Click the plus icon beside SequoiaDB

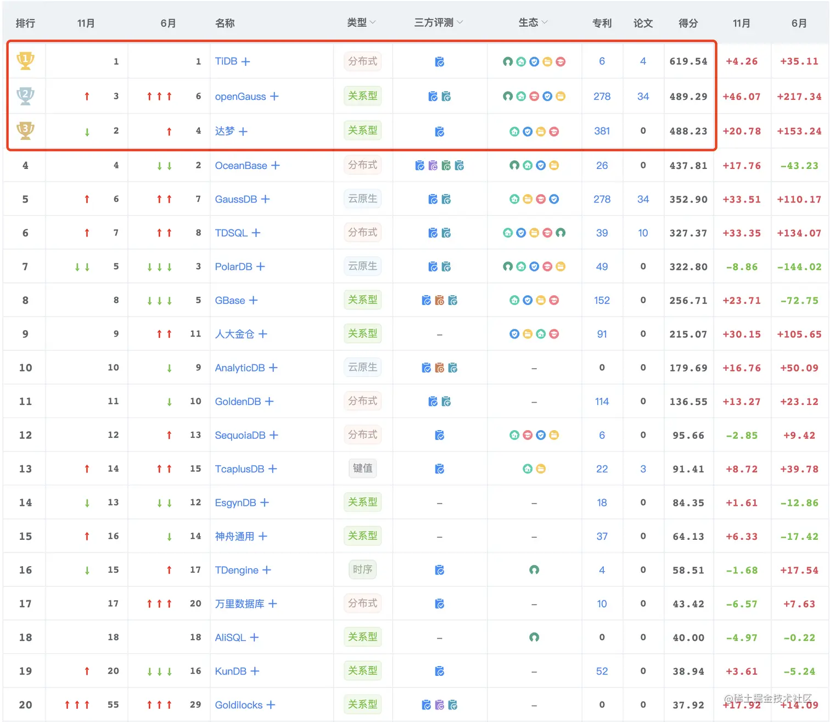(274, 435)
